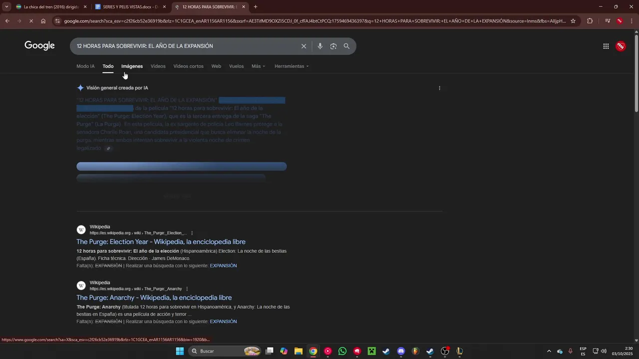Open the browser extensions puzzle icon

coord(590,21)
